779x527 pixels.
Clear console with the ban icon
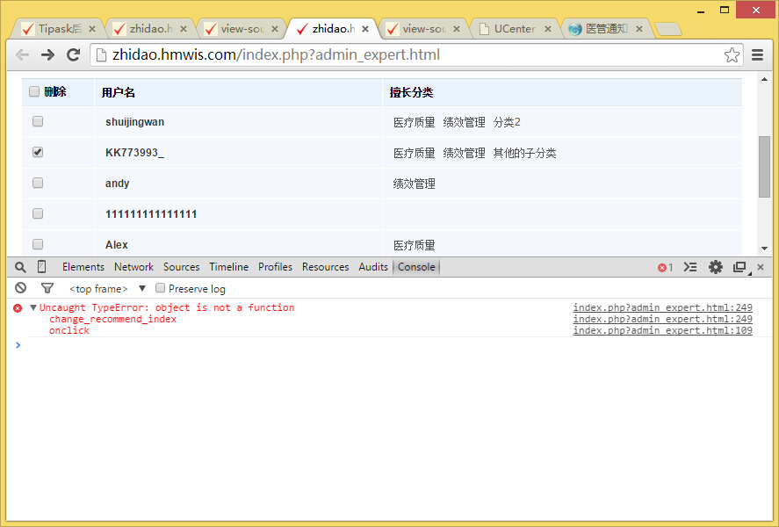coord(20,288)
